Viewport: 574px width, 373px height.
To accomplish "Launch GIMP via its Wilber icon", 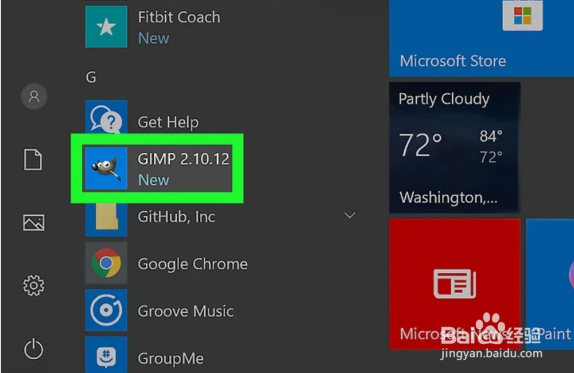I will click(106, 168).
